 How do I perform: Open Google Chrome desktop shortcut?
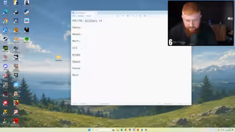tap(6, 21)
